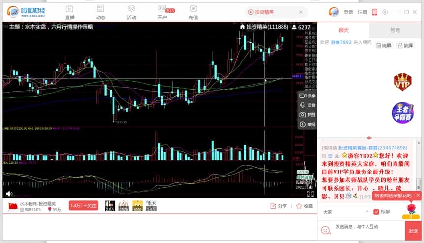Switch to the 聊天 chat tab
424x243 pixels.
(343, 30)
